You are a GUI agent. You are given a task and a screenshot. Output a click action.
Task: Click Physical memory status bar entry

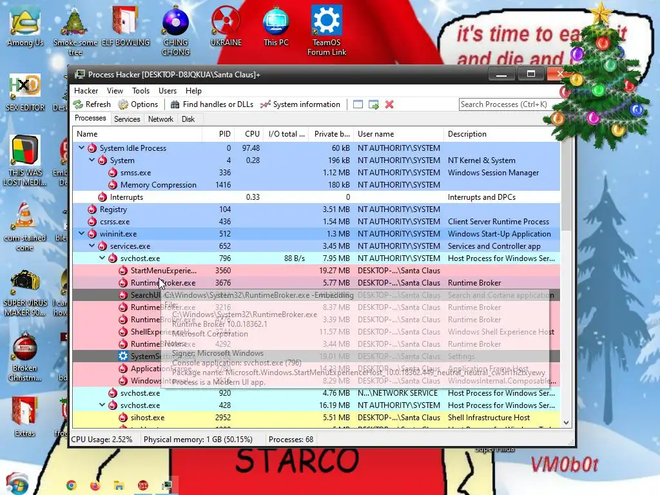[199, 440]
